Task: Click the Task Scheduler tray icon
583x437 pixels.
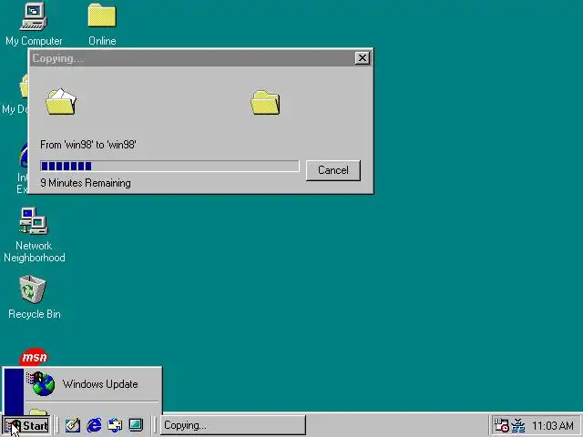Action: 501,425
